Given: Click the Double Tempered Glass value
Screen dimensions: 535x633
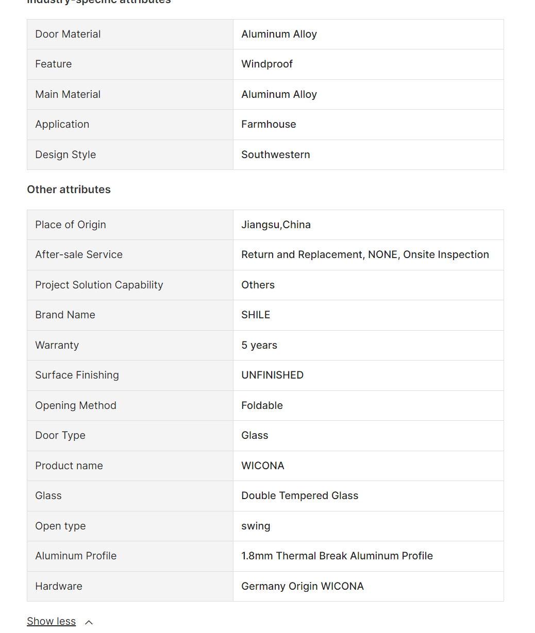Looking at the screenshot, I should [299, 495].
